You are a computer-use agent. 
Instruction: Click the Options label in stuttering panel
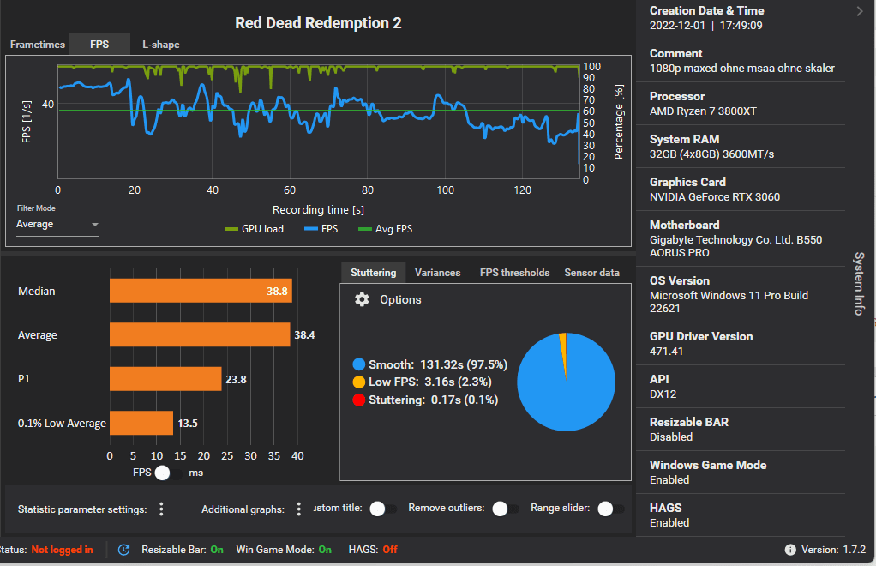[400, 299]
